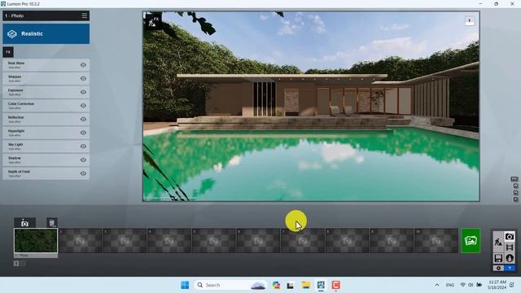Image resolution: width=521 pixels, height=293 pixels.
Task: Select empty photo slot 7
Action: point(303,241)
